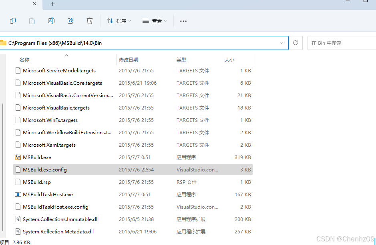Select Microsoft.WorkflowBuildExtensions file name
The image size is (376, 245).
[x=67, y=133]
